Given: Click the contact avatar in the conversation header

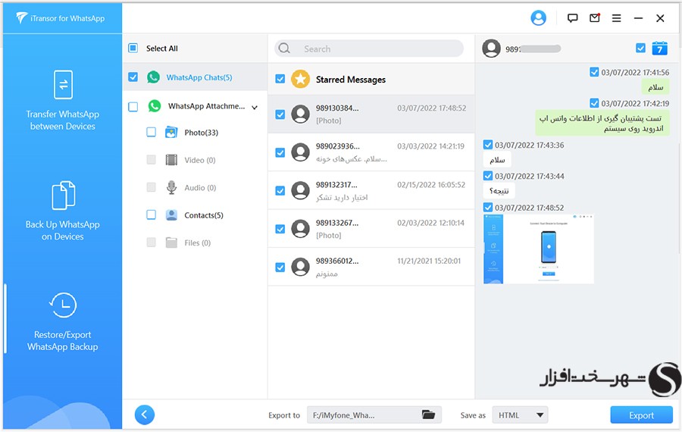Looking at the screenshot, I should pyautogui.click(x=492, y=49).
